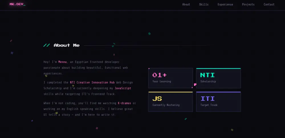Open the About nav link

click(x=186, y=4)
